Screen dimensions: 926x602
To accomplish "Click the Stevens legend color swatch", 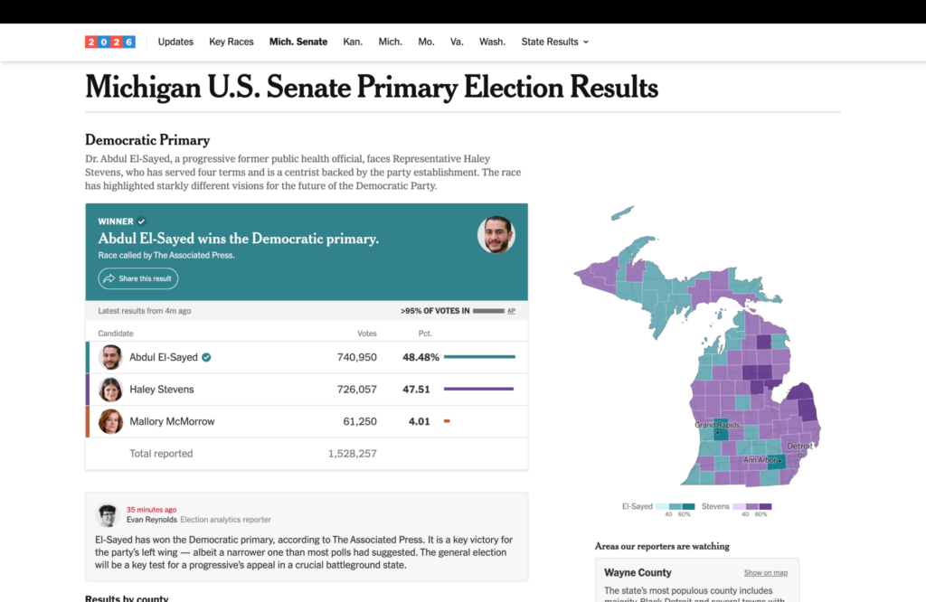I will (751, 506).
